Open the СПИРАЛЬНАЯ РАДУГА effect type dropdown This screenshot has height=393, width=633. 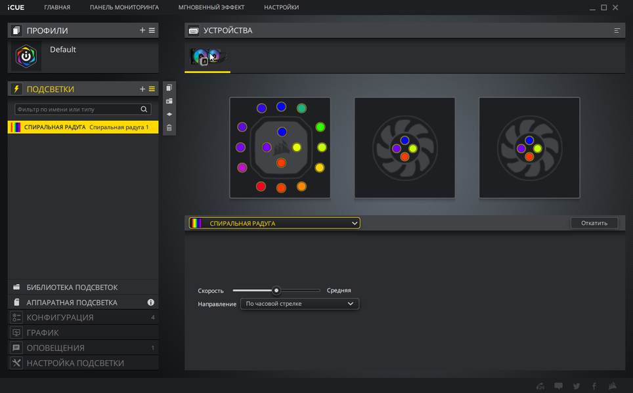(274, 223)
